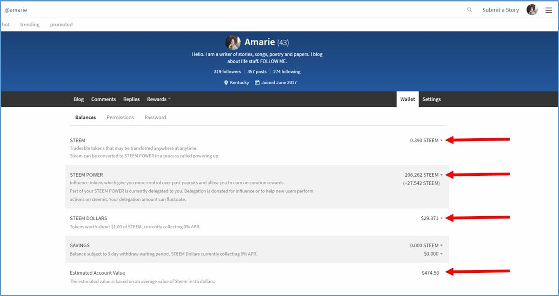Select the Balances sub-tab
Viewport: 559px width, 296px height.
pos(86,117)
